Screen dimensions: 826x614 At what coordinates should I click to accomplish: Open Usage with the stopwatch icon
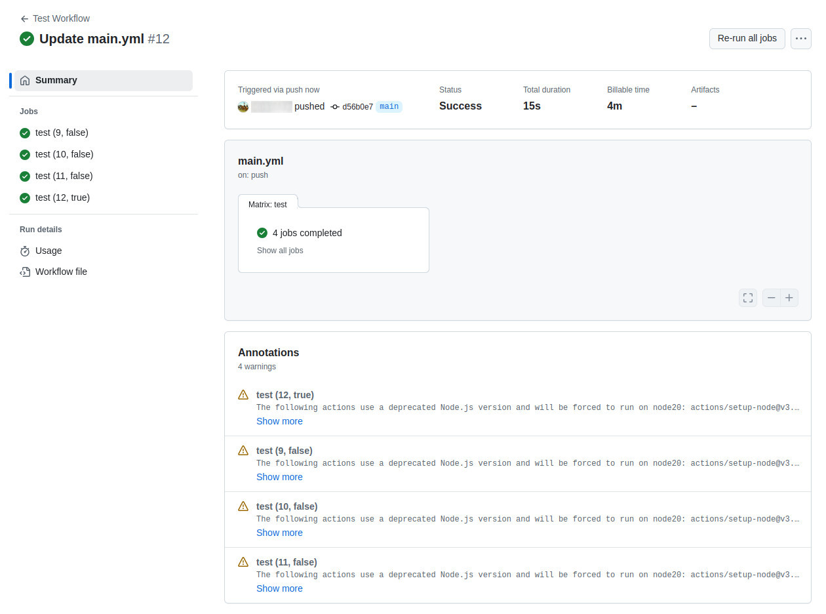[49, 251]
